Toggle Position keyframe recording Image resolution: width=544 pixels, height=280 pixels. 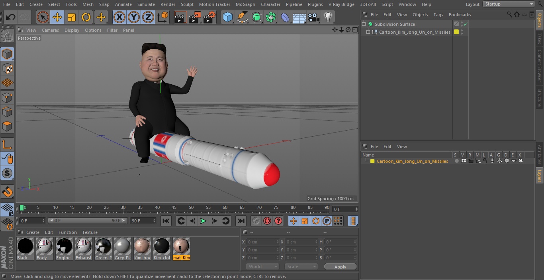click(x=294, y=221)
